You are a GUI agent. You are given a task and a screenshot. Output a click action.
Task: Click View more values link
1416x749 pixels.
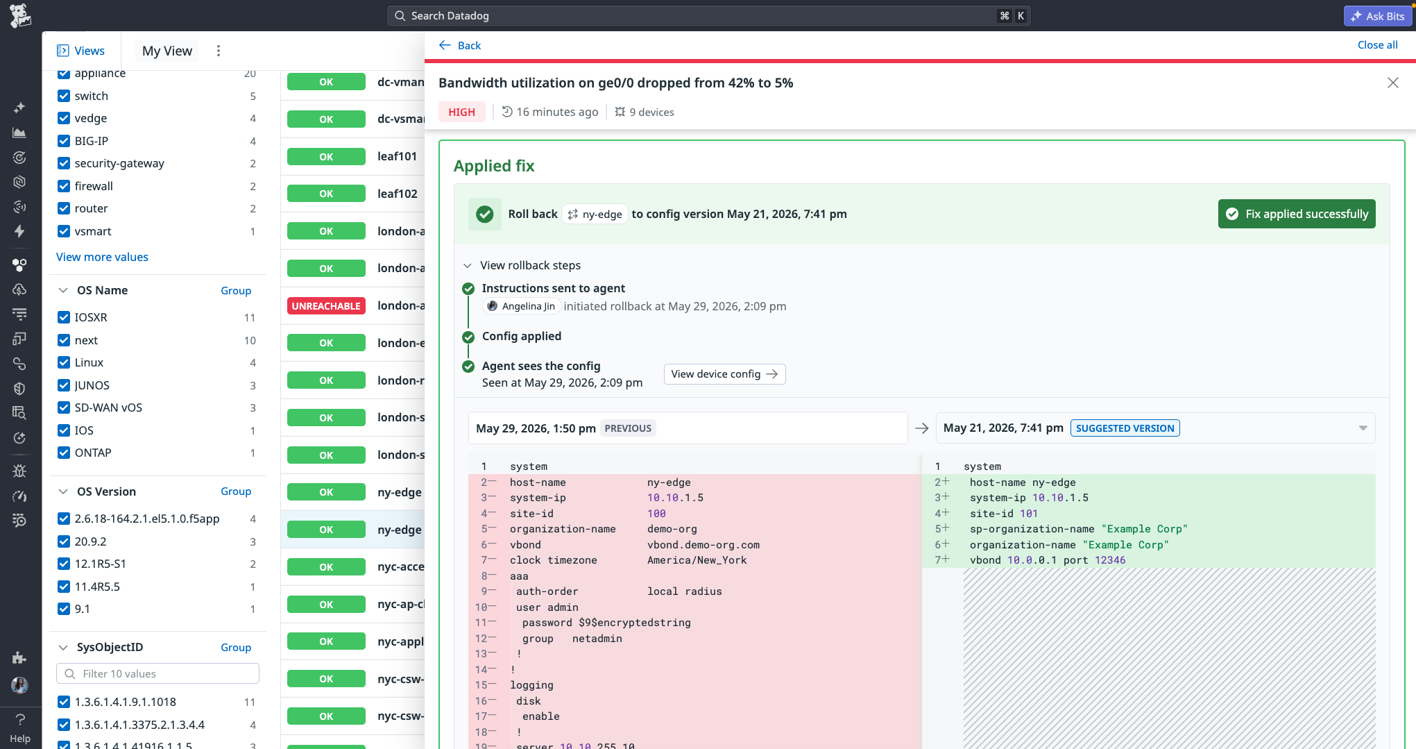[x=102, y=257]
